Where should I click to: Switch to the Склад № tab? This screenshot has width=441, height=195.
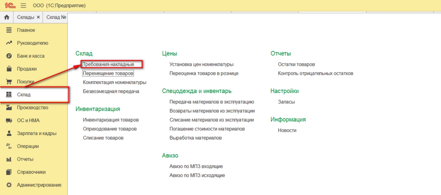coord(56,17)
